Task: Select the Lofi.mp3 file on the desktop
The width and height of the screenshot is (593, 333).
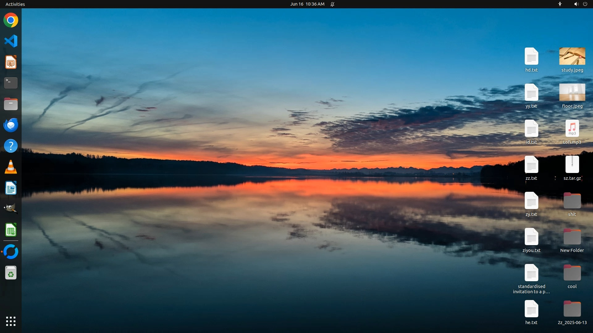Action: click(x=572, y=129)
